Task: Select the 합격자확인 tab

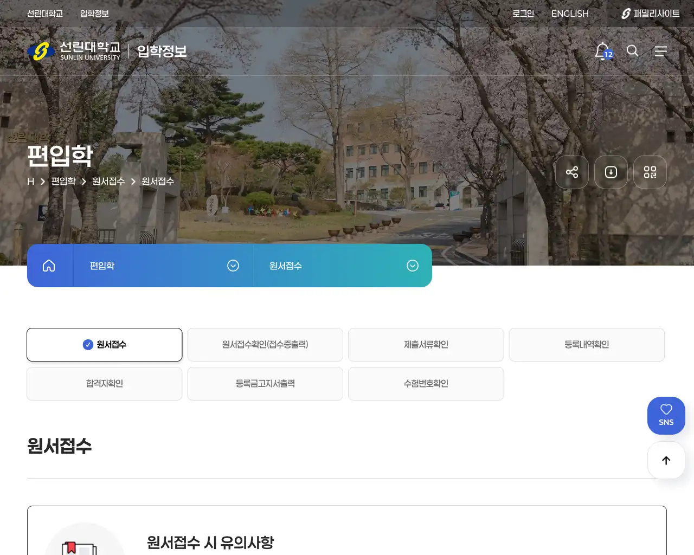Action: (105, 384)
